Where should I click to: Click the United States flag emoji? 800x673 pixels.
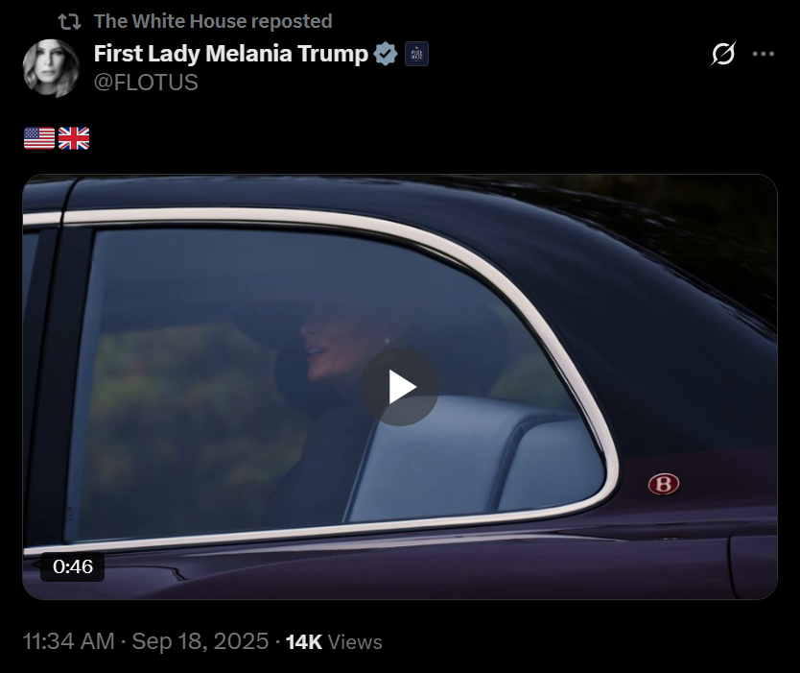(x=39, y=138)
